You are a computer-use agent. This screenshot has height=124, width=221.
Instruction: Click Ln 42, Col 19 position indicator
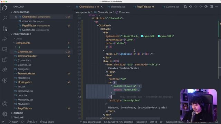(119, 122)
